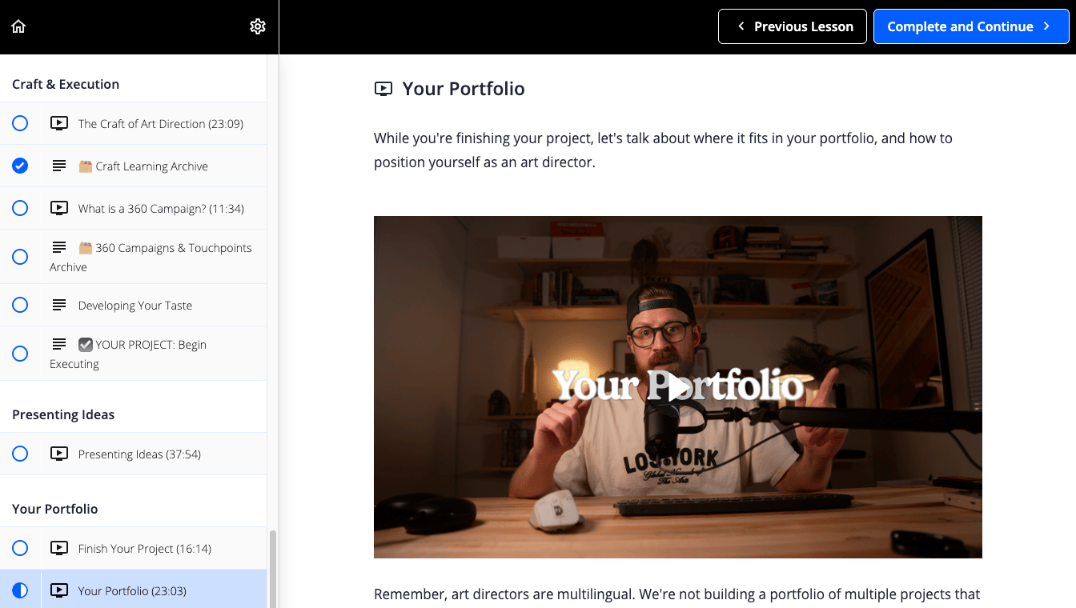Click the Previous Lesson button
The image size is (1076, 608).
point(793,26)
